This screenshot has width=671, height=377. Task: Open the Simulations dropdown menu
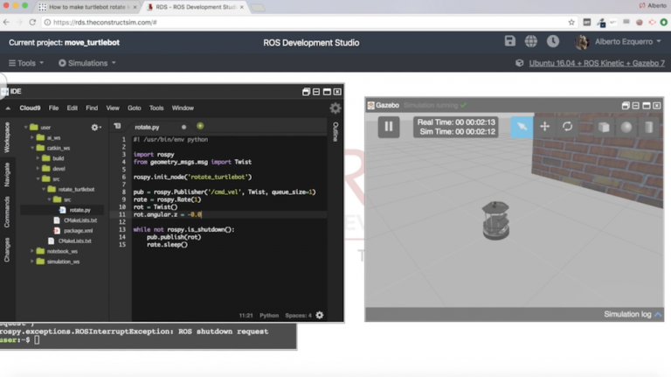point(87,63)
